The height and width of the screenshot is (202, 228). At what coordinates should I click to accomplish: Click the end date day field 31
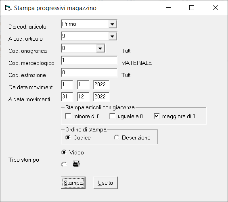(67, 97)
